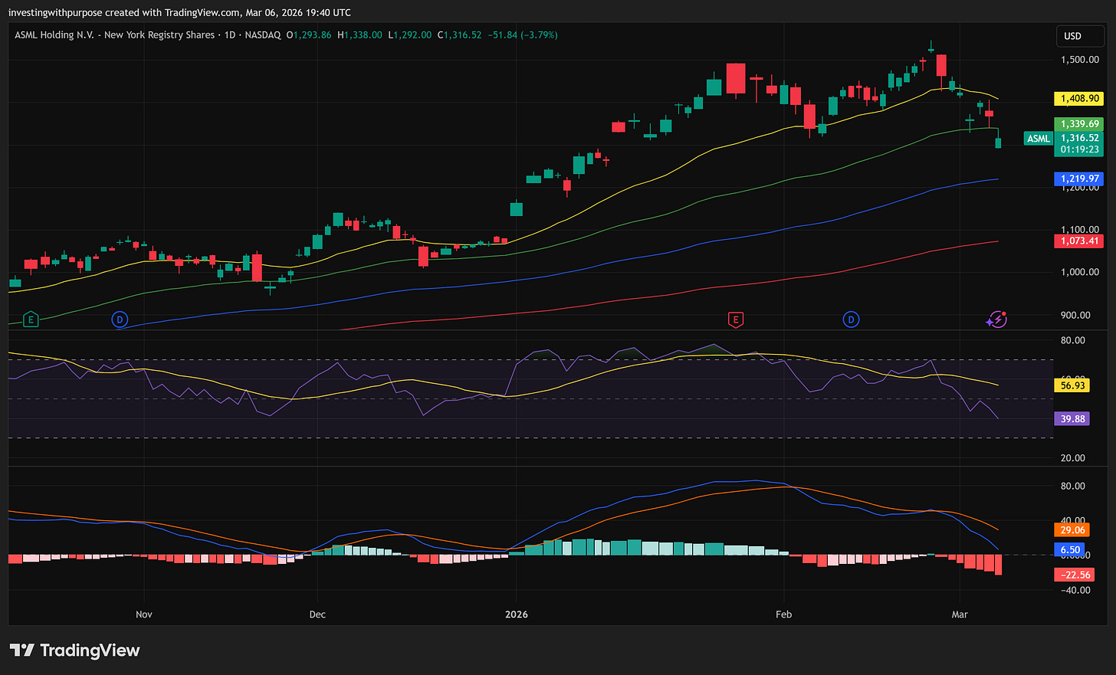Viewport: 1116px width, 675px height.
Task: Click the dividend D marker in February
Action: tap(851, 319)
